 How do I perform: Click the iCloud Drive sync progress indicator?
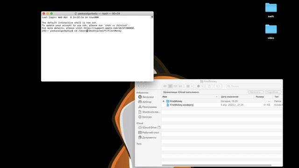(159, 127)
